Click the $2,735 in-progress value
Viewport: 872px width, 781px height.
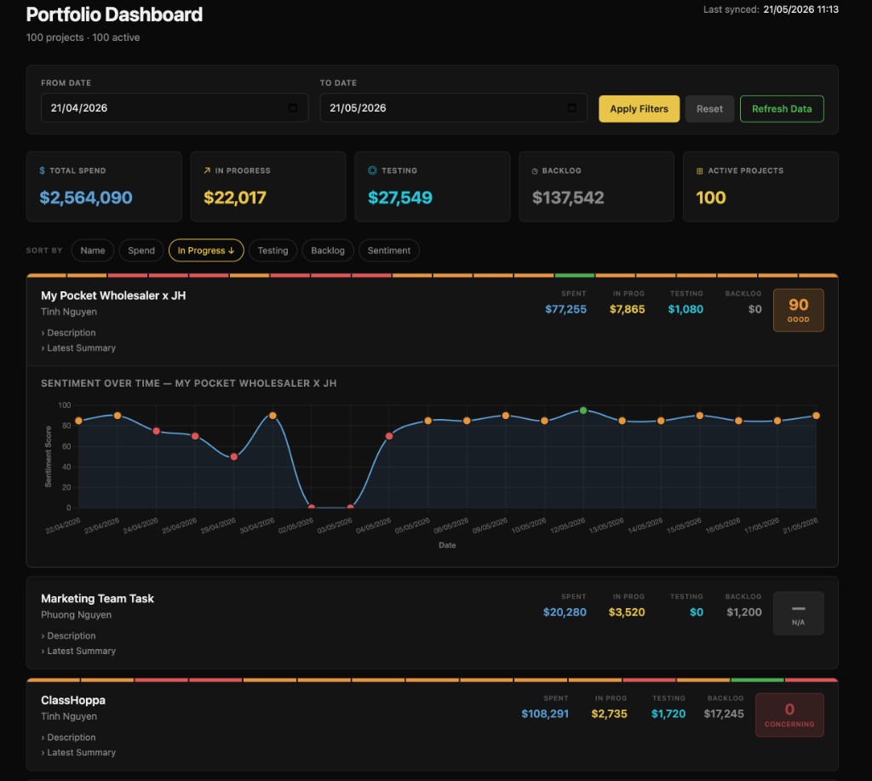(609, 715)
